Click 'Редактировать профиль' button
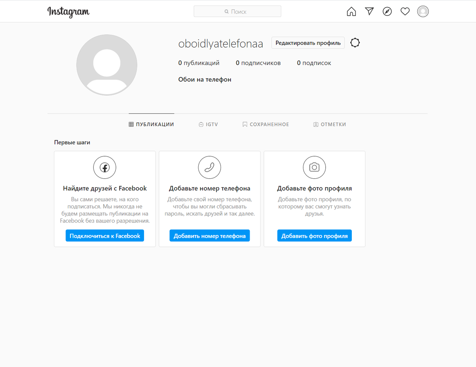The width and height of the screenshot is (476, 367). click(308, 43)
